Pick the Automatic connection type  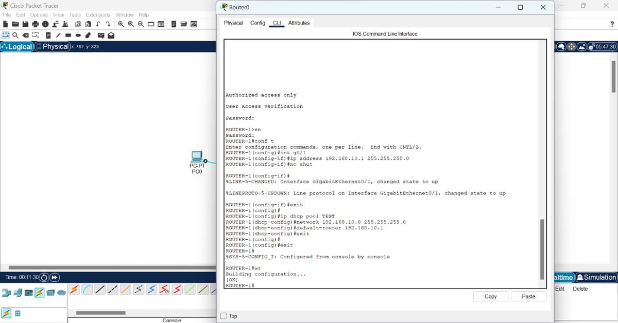click(74, 290)
